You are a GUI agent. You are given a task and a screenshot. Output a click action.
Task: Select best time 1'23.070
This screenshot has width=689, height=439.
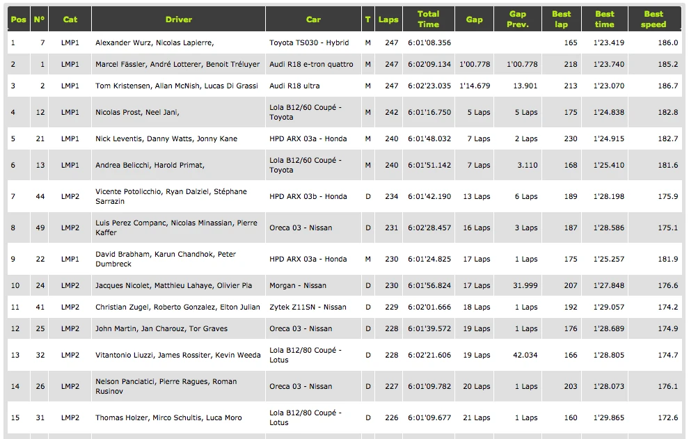click(x=608, y=86)
